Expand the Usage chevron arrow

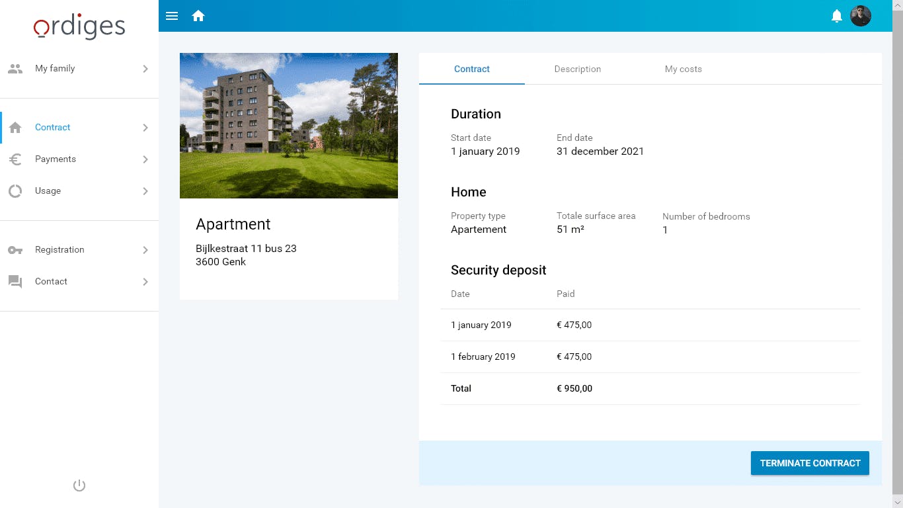(x=145, y=191)
